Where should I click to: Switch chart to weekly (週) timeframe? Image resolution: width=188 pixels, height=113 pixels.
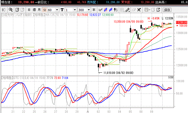(34, 10)
